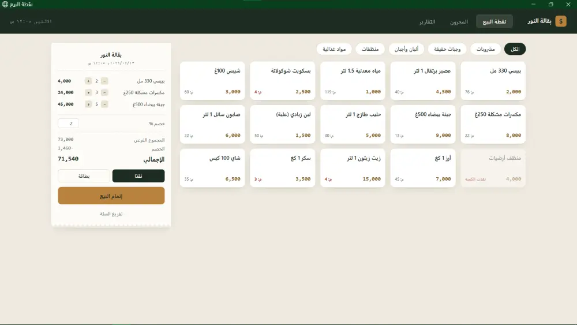The height and width of the screenshot is (325, 577).
Task: Minimize the نقطة البيع window
Action: (x=533, y=4)
